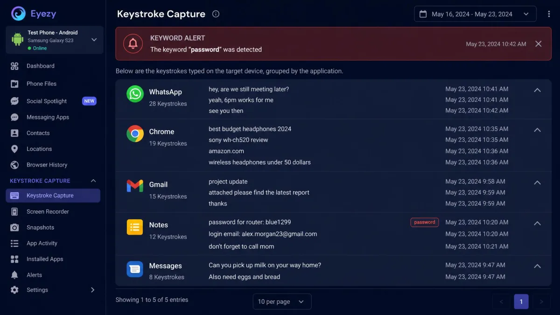Image resolution: width=560 pixels, height=315 pixels.
Task: Click the Gmail app icon
Action: [135, 186]
